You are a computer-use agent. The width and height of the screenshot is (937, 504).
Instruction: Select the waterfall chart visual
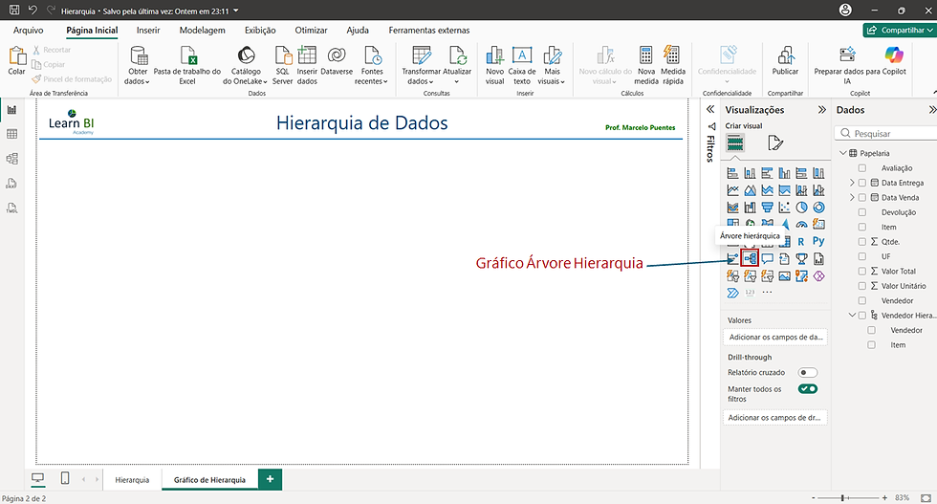click(x=750, y=208)
